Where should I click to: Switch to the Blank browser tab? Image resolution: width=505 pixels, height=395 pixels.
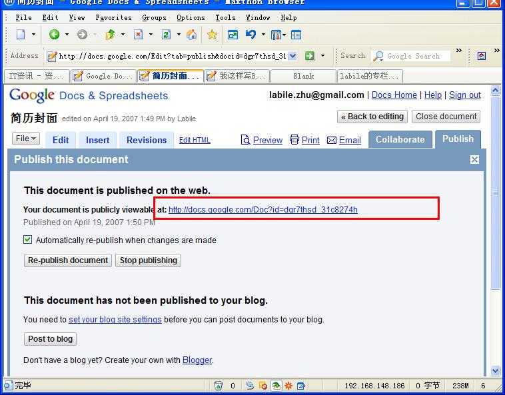coord(303,76)
